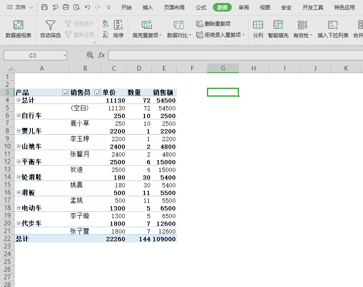Expand 拒绝录入重复项 dropdown arrow
The height and width of the screenshot is (287, 363).
243,35
